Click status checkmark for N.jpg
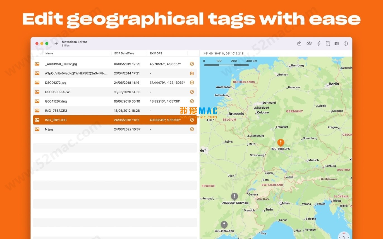Image resolution: width=383 pixels, height=239 pixels. pos(192,129)
